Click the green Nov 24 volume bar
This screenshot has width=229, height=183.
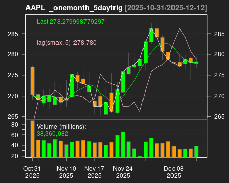point(123,144)
